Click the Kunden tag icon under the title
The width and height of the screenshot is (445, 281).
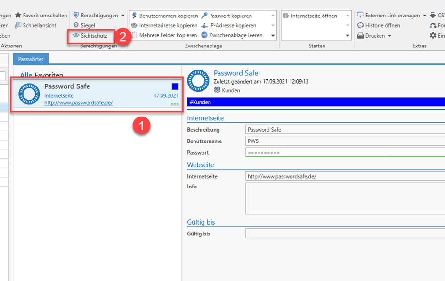pos(217,90)
